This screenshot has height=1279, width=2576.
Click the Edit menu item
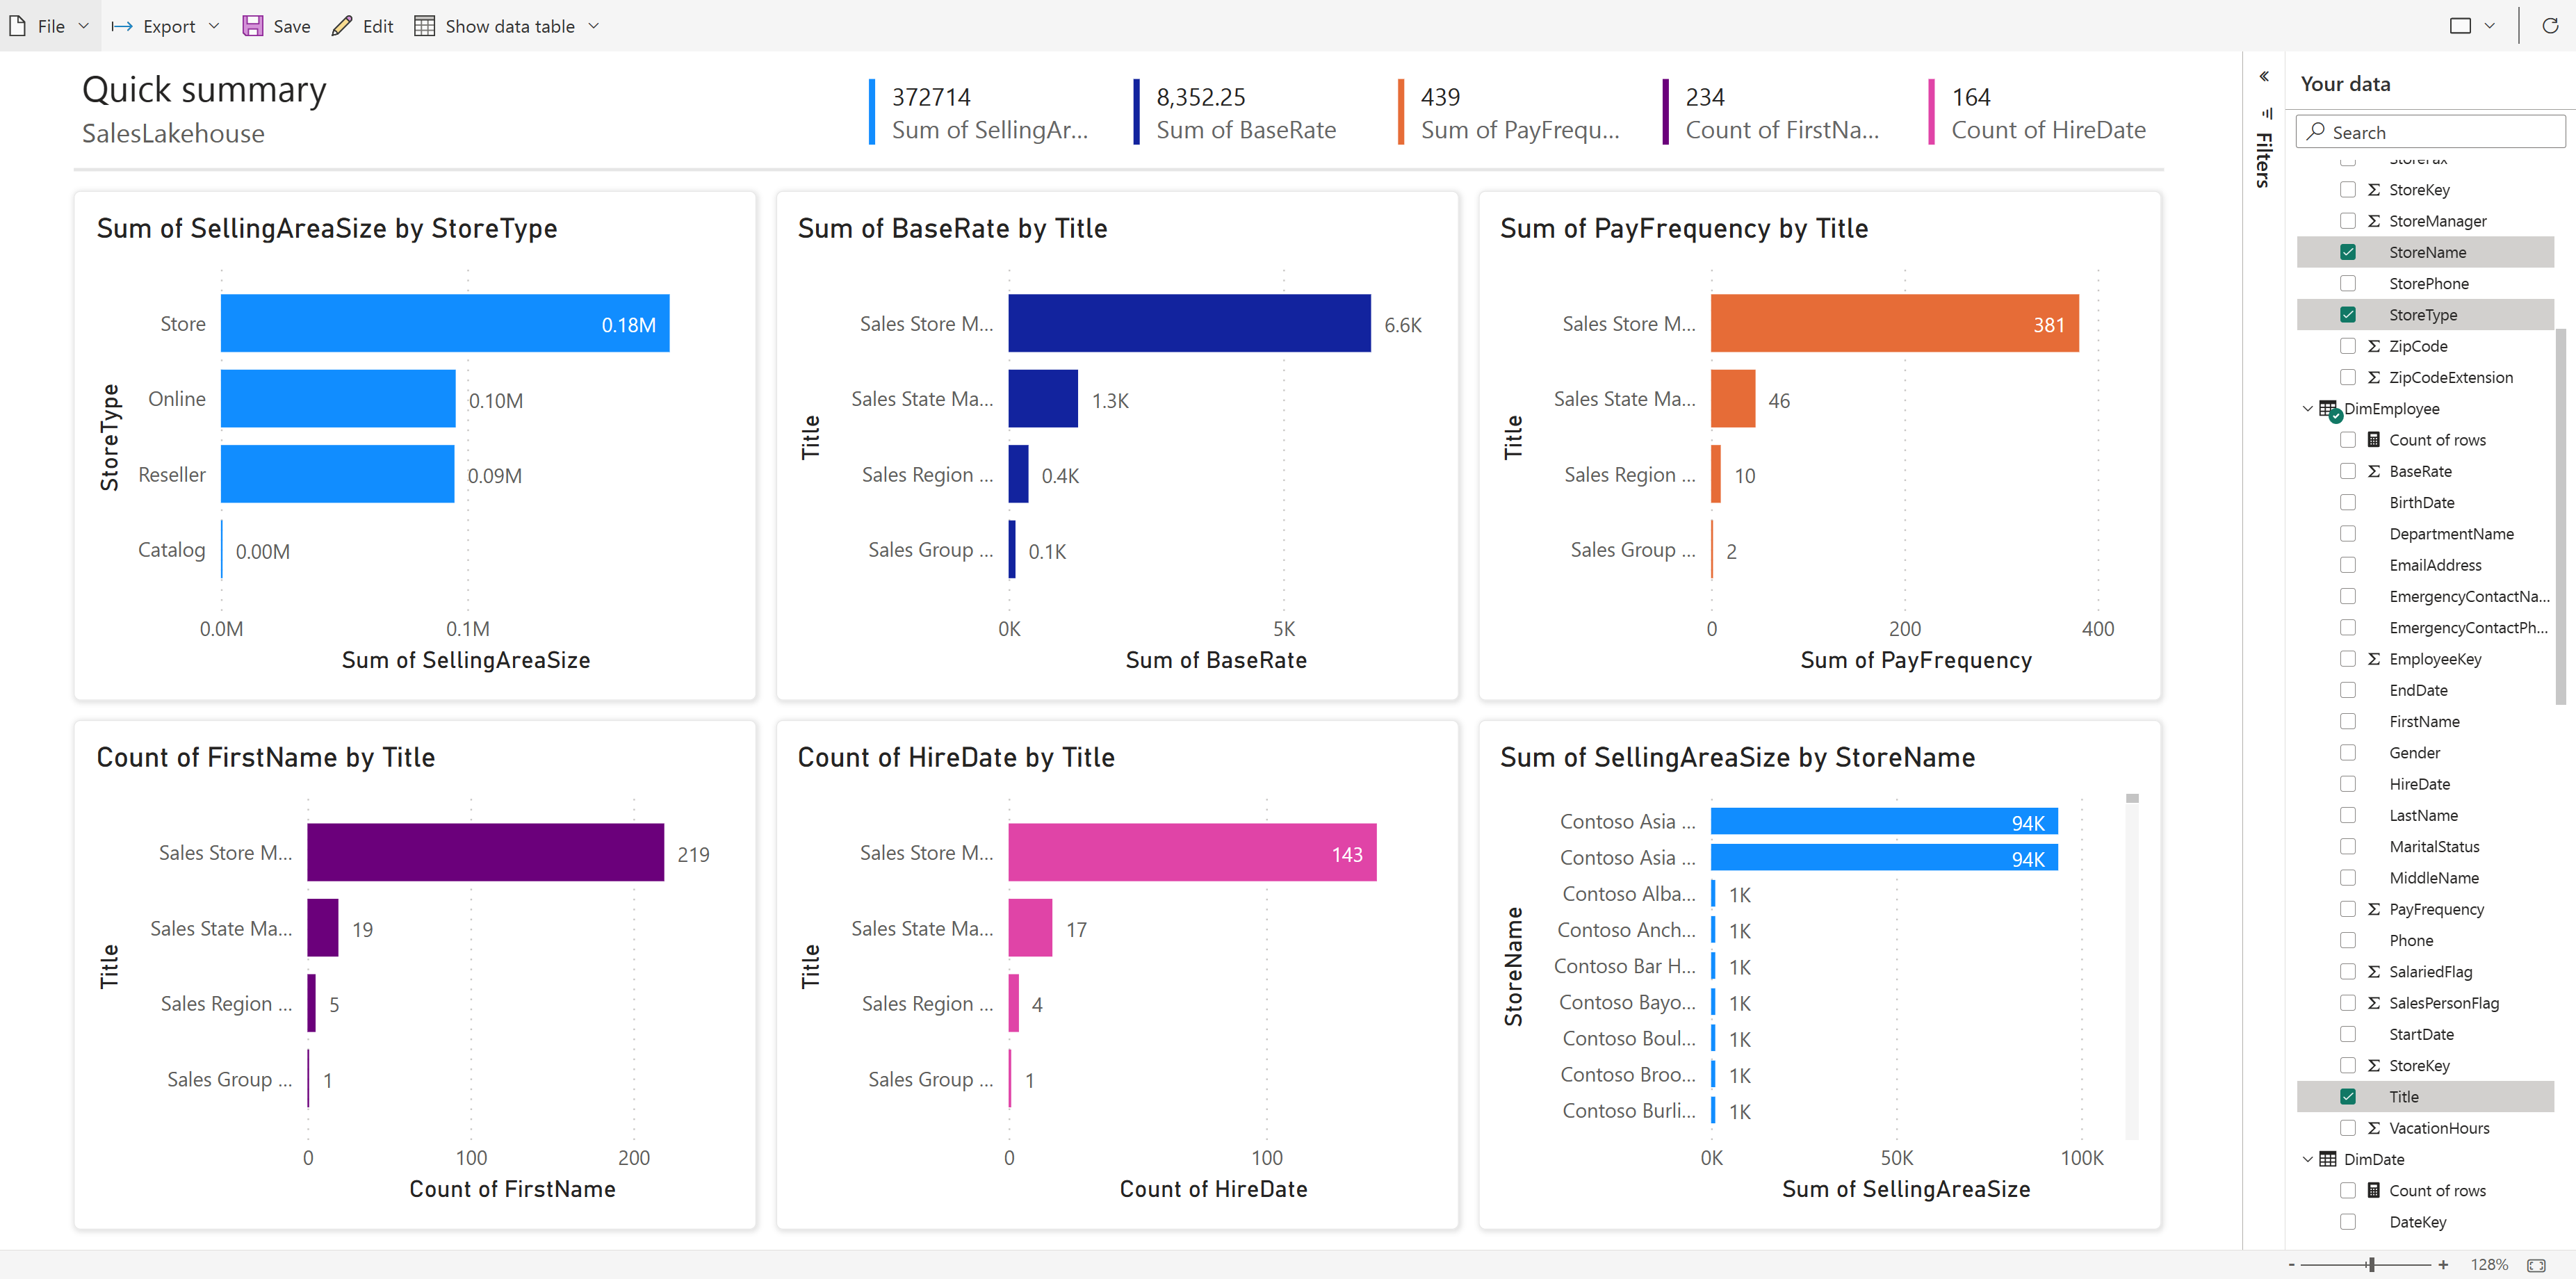pyautogui.click(x=361, y=24)
